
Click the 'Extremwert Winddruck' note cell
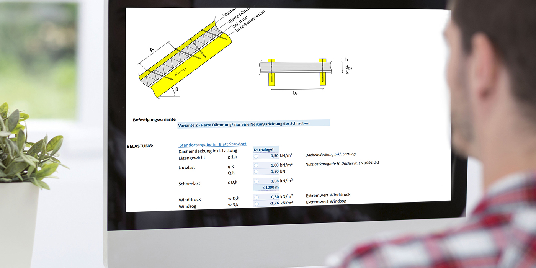click(328, 195)
